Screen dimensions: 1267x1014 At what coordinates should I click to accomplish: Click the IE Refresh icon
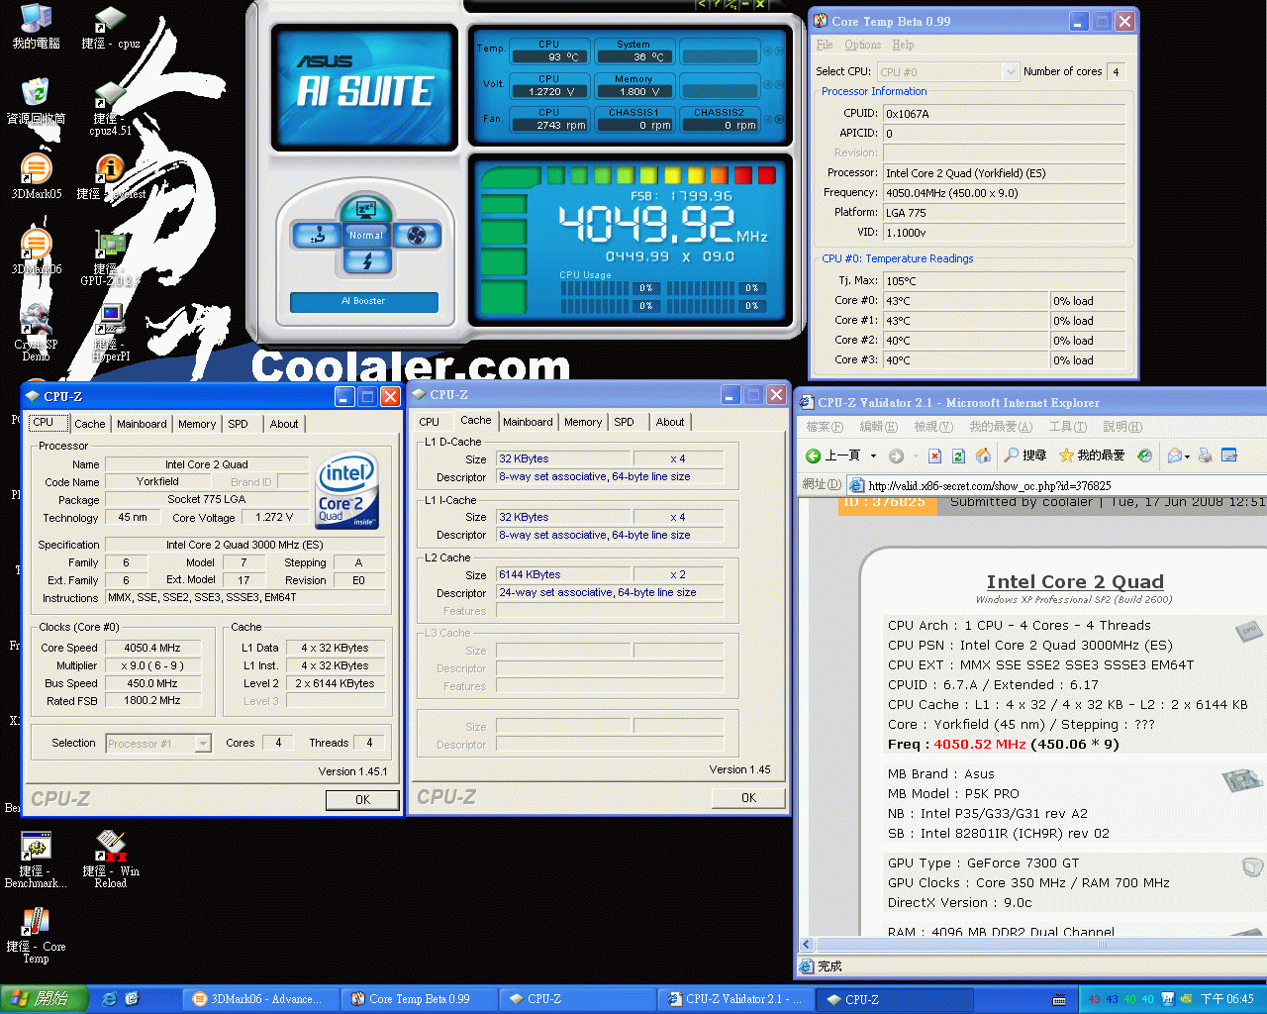(x=958, y=456)
